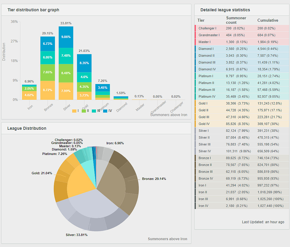This screenshot has height=247, width=290.
Task: Click the Bronze I 8.72% bar segment
Action: 48,90
